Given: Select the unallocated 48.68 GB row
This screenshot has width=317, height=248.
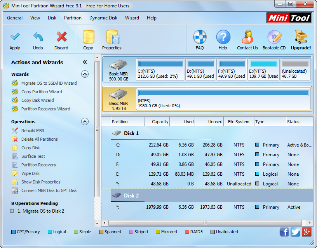Looking at the screenshot, I should (x=207, y=184).
